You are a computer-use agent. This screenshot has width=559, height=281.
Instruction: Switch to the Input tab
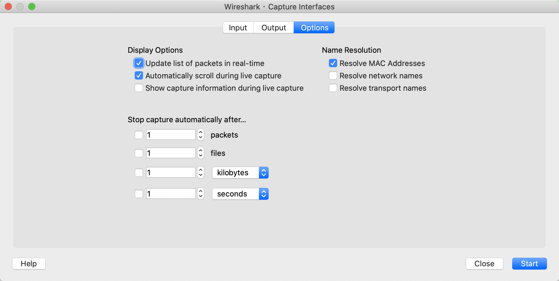point(238,28)
